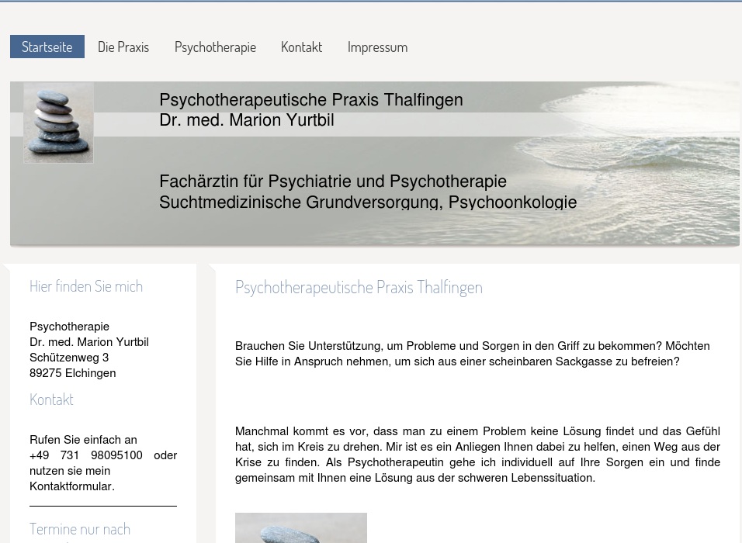Click the Fachärztin subtitle in the banner
Image resolution: width=742 pixels, height=543 pixels.
(x=333, y=181)
